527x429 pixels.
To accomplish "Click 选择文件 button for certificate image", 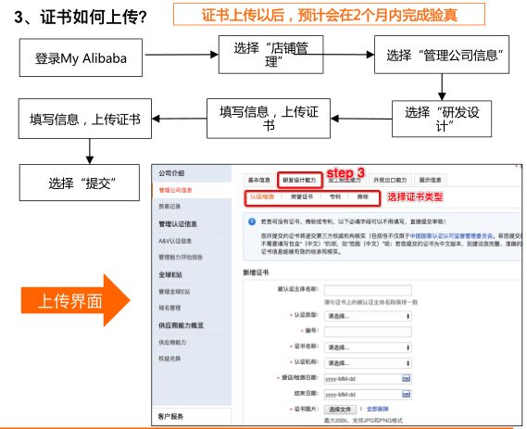I will (x=340, y=410).
